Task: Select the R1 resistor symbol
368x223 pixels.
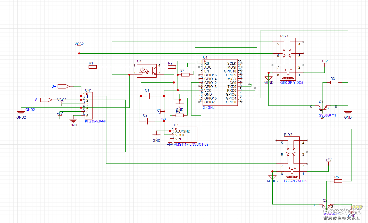Action: [x=93, y=67]
